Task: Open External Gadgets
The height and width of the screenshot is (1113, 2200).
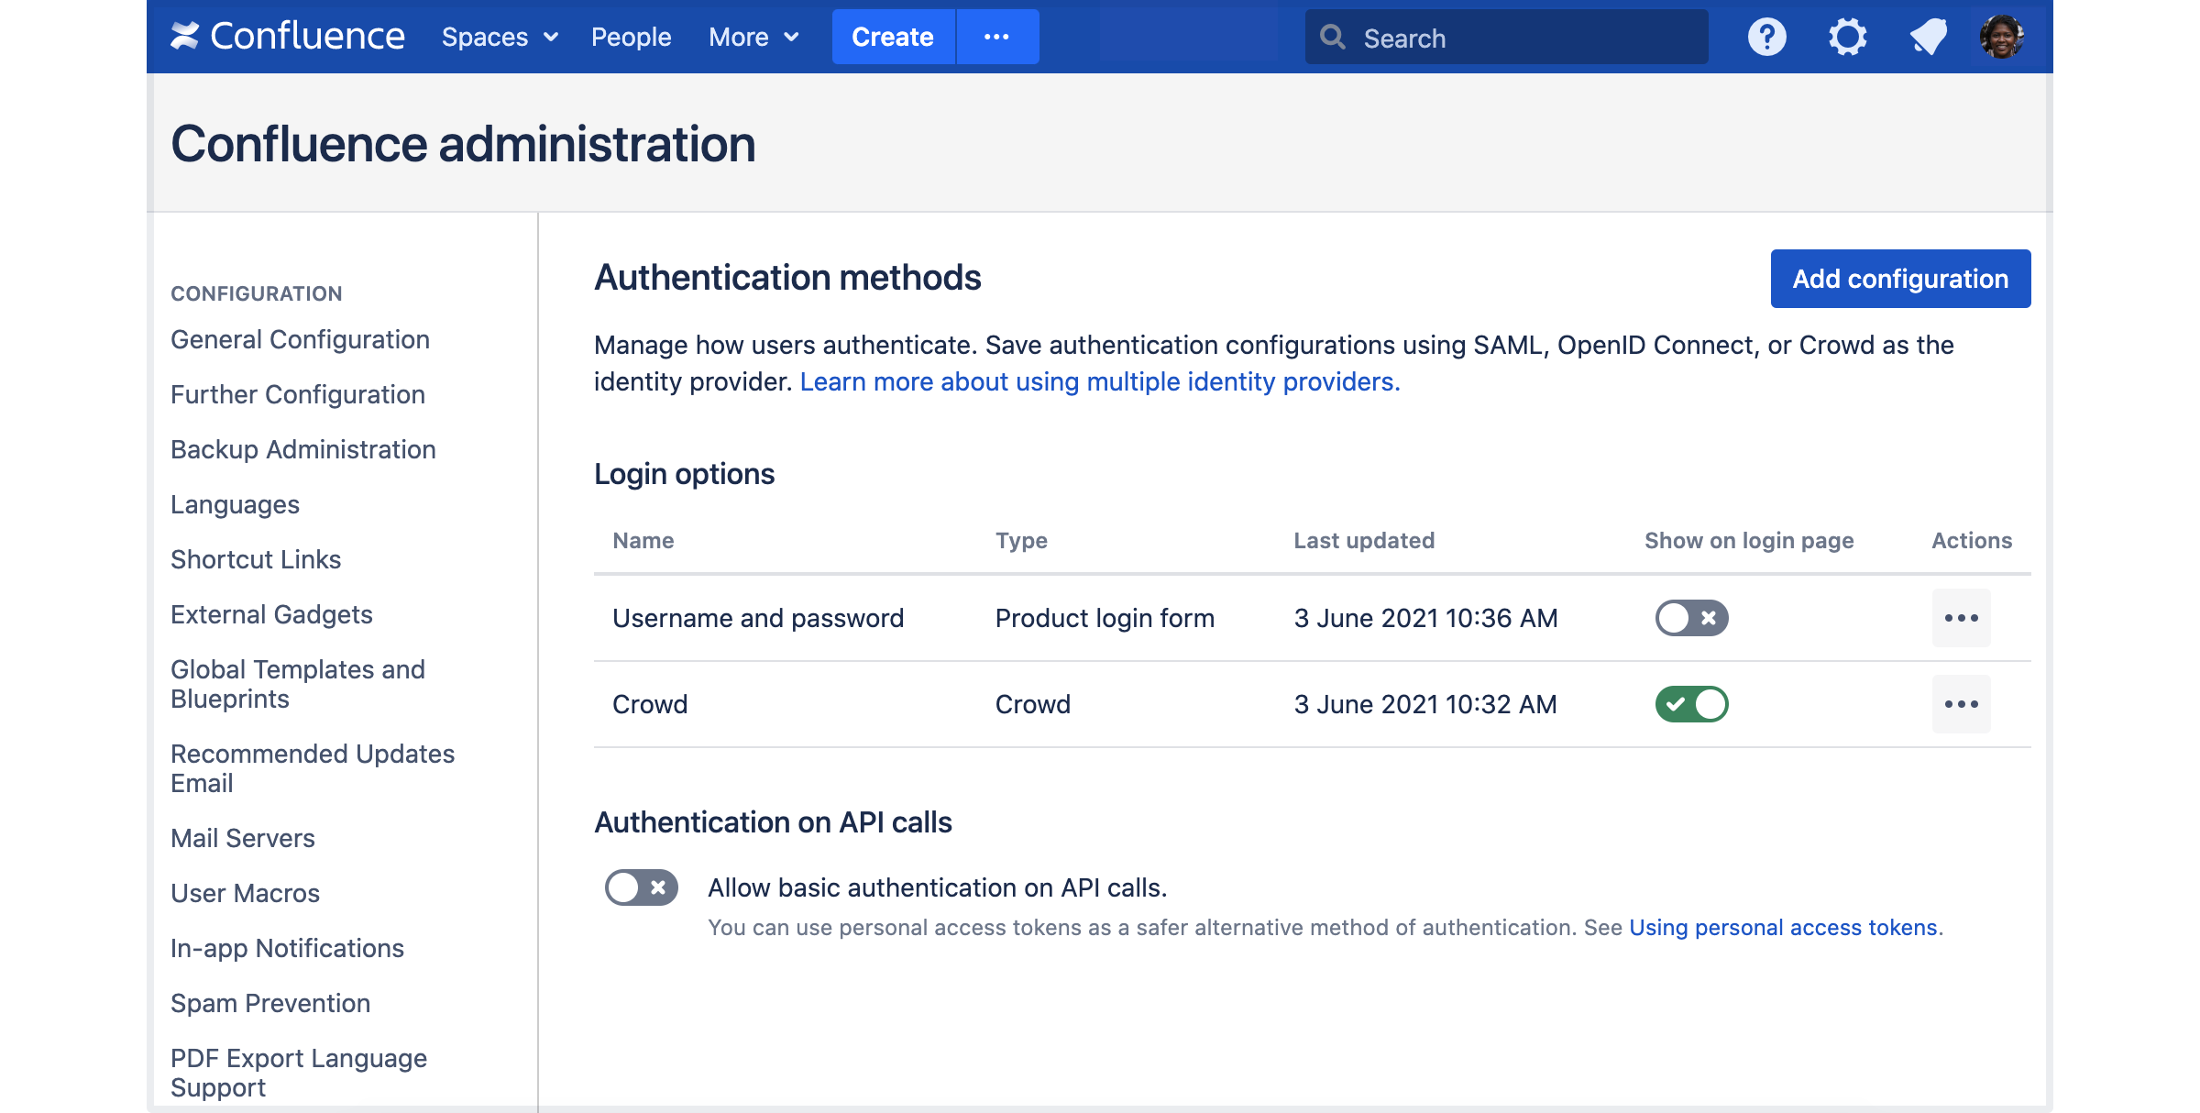Action: click(x=271, y=614)
